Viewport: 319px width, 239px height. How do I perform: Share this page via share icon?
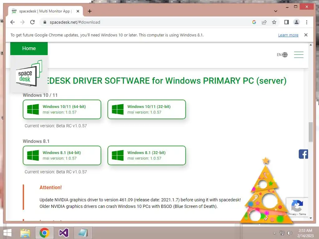264,22
